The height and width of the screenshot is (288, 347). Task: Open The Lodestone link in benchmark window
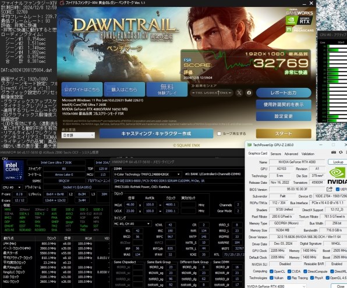pyautogui.click(x=212, y=93)
